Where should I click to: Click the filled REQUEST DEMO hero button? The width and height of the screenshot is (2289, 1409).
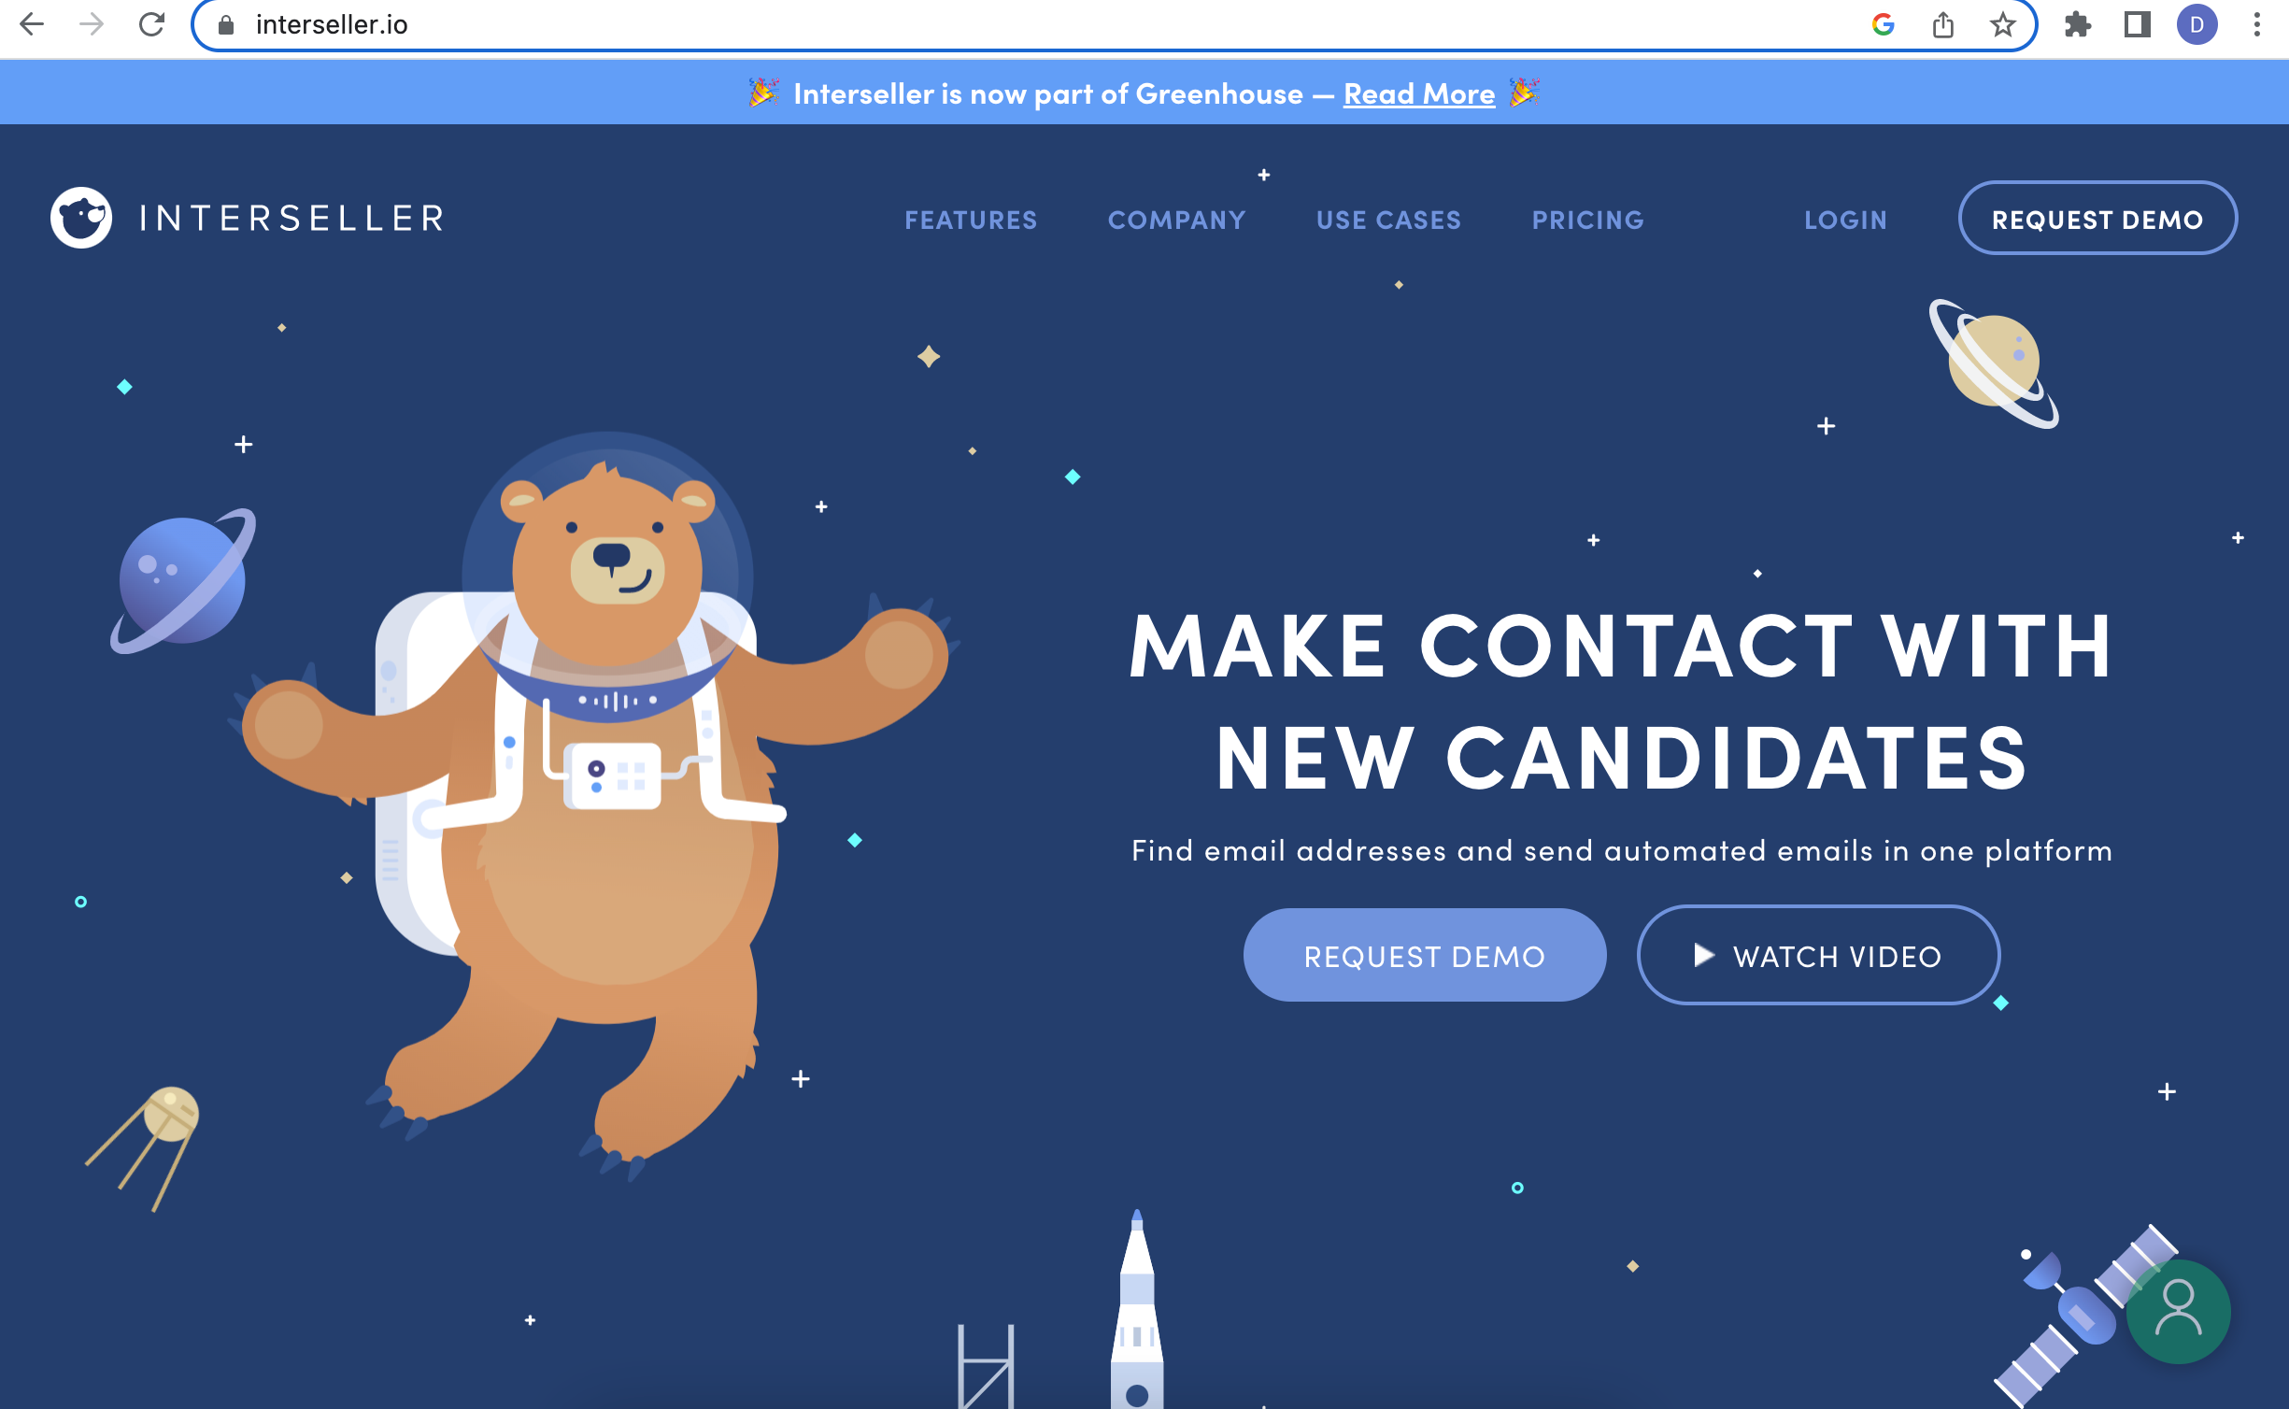[1424, 955]
